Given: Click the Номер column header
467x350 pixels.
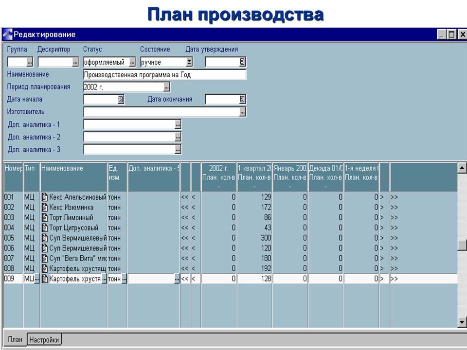Looking at the screenshot, I should pyautogui.click(x=14, y=177).
